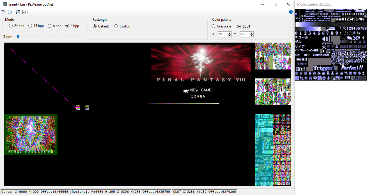Close the PsxVram-DotNet window
Screen dimensions: 367x195
288,4
